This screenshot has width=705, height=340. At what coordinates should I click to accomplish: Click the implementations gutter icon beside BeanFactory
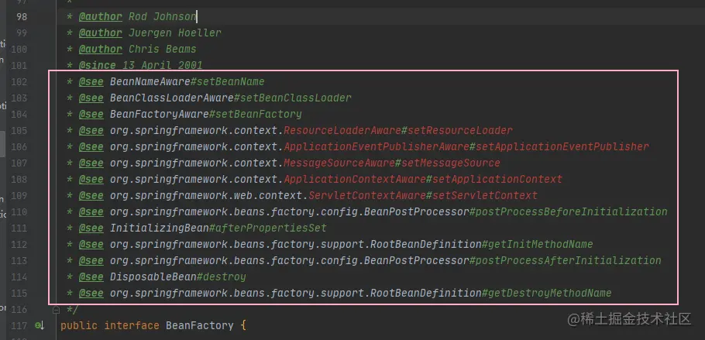tap(40, 325)
